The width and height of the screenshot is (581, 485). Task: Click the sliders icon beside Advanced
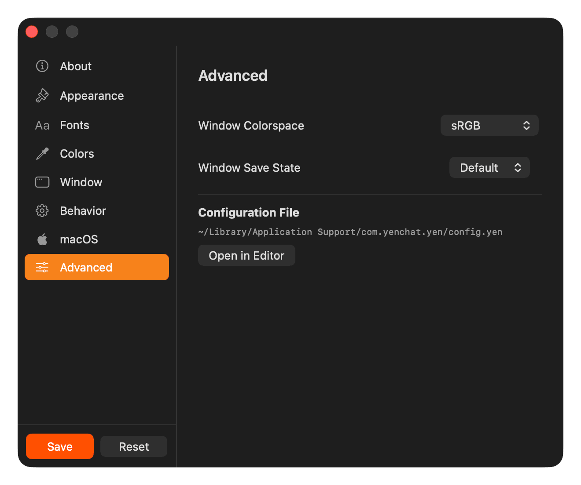tap(42, 267)
